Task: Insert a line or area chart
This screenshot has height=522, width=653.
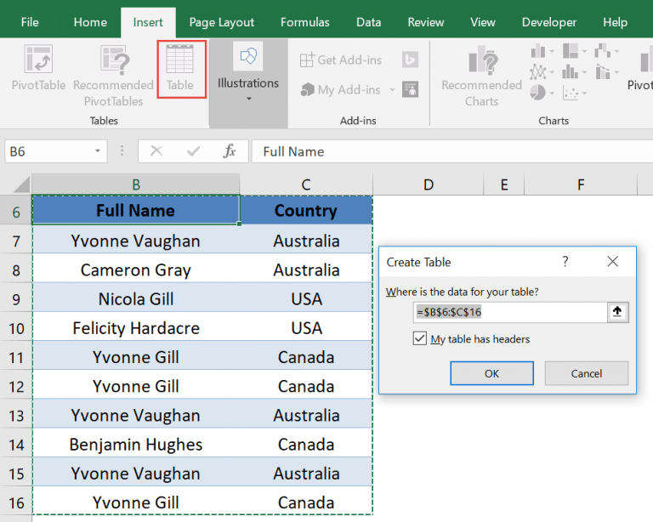Action: click(538, 71)
